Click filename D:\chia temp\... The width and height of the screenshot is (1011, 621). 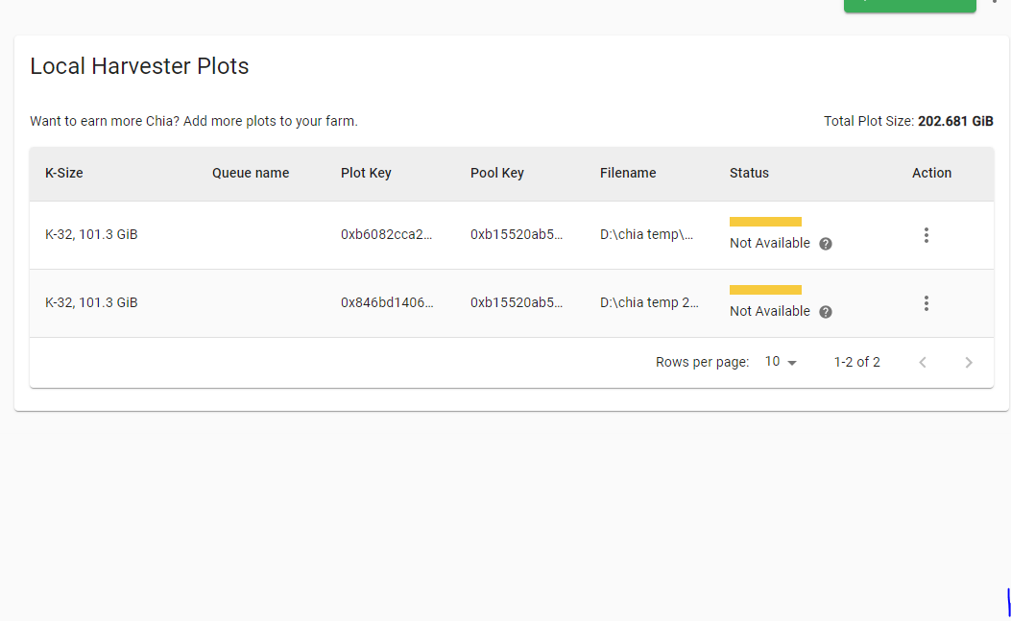(647, 234)
